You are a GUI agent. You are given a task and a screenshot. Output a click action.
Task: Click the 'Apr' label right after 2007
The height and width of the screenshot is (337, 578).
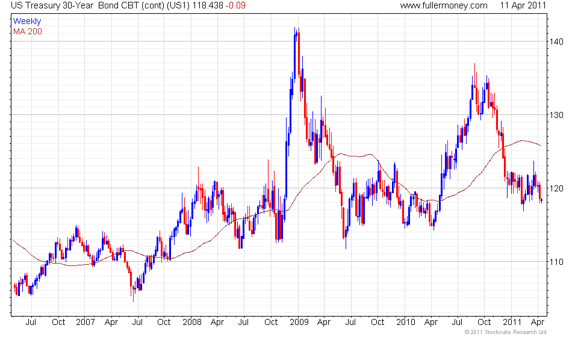111,323
